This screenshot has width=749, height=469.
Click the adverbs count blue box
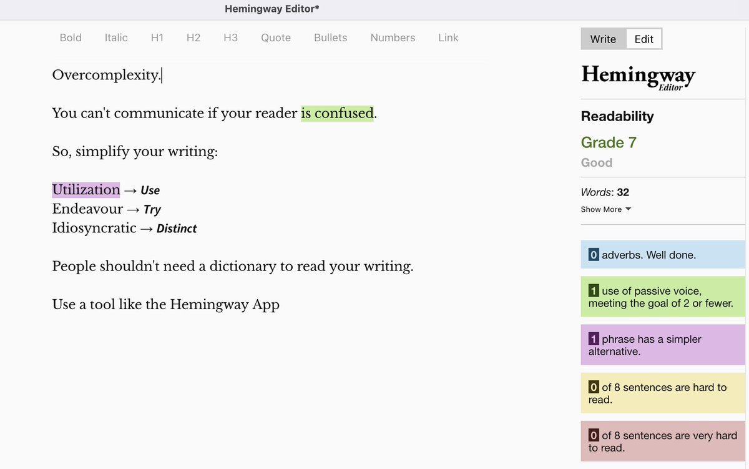(663, 255)
